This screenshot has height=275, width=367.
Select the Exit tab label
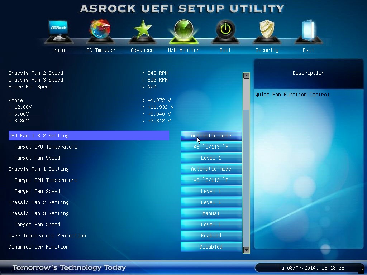click(308, 50)
